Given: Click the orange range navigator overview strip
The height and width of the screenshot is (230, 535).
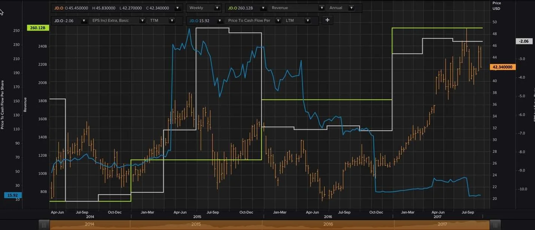Looking at the screenshot, I should click(270, 225).
